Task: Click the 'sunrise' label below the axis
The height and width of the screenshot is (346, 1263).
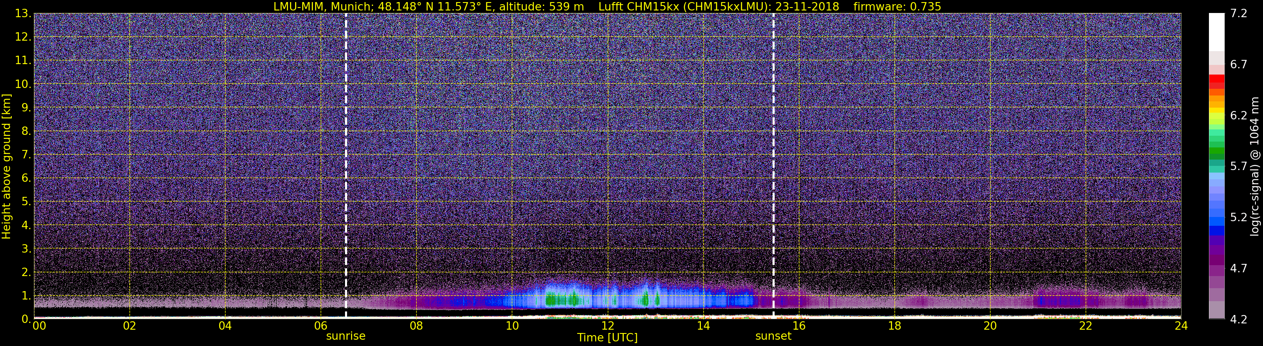Action: [346, 336]
